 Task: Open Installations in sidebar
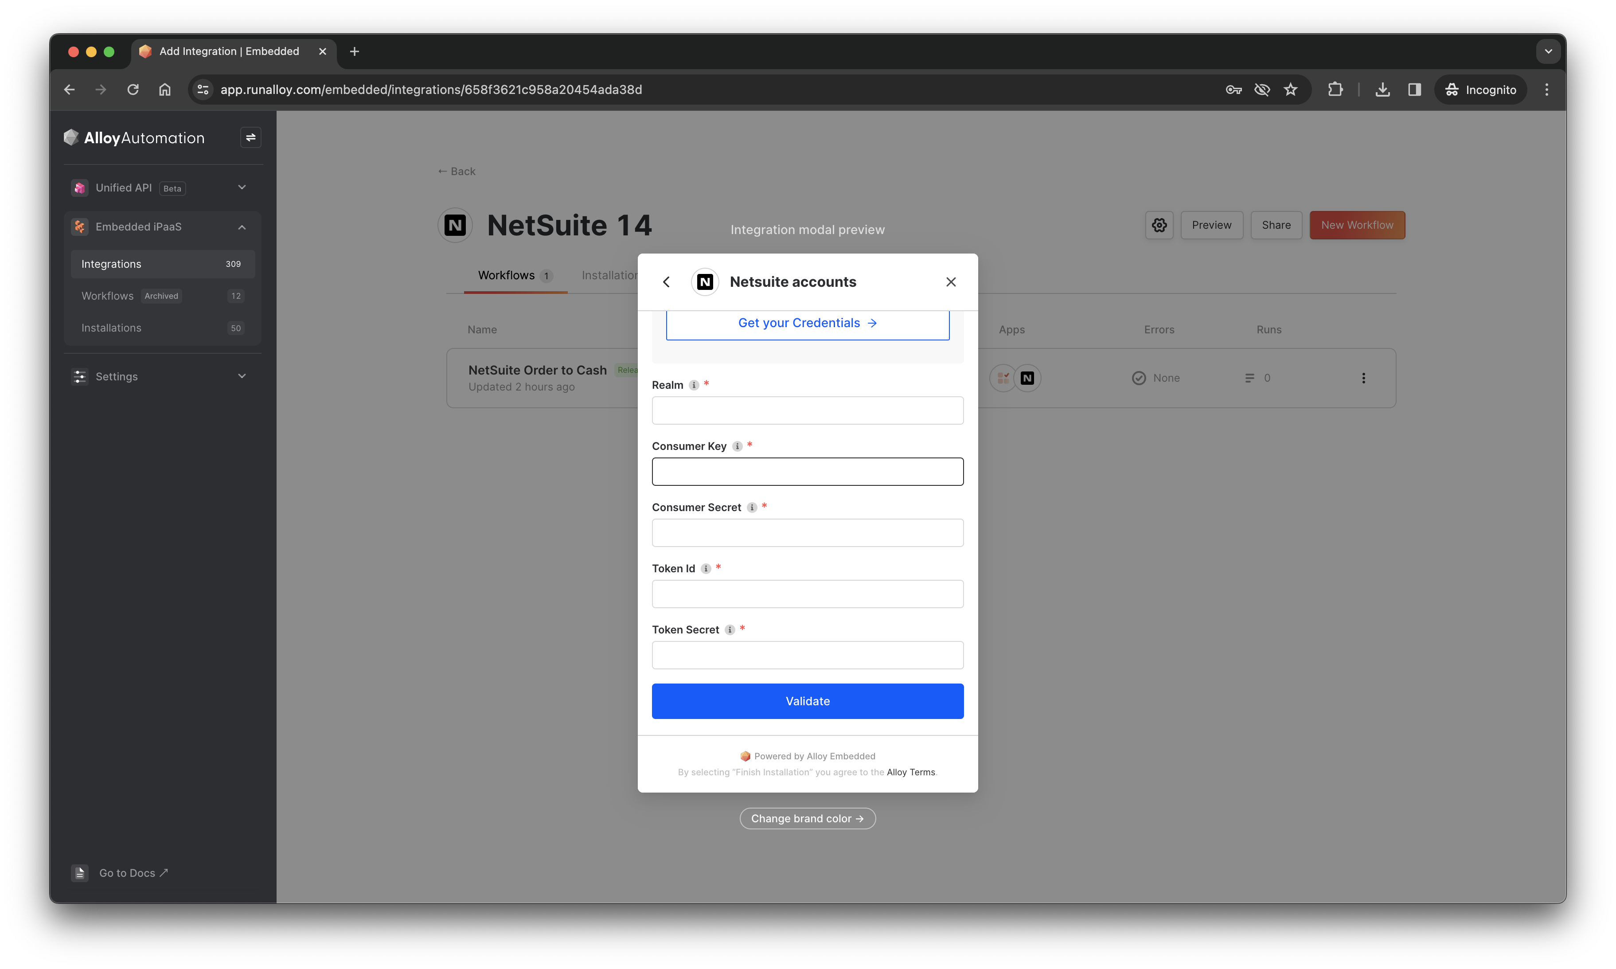[x=111, y=328]
